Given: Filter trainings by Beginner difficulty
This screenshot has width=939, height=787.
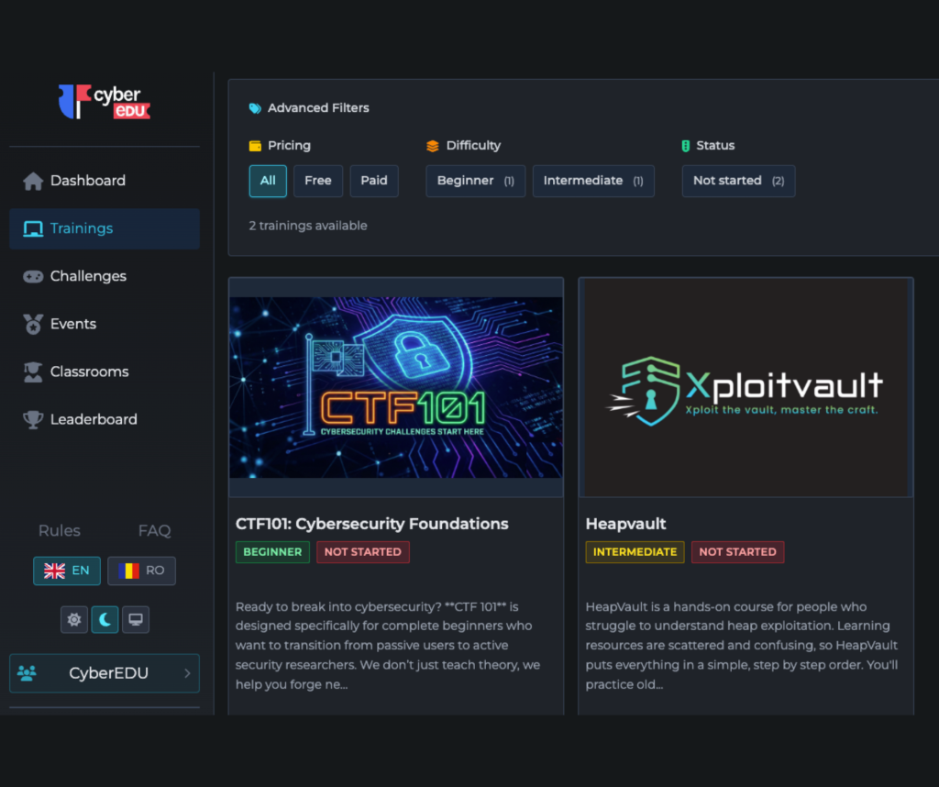Looking at the screenshot, I should point(475,181).
